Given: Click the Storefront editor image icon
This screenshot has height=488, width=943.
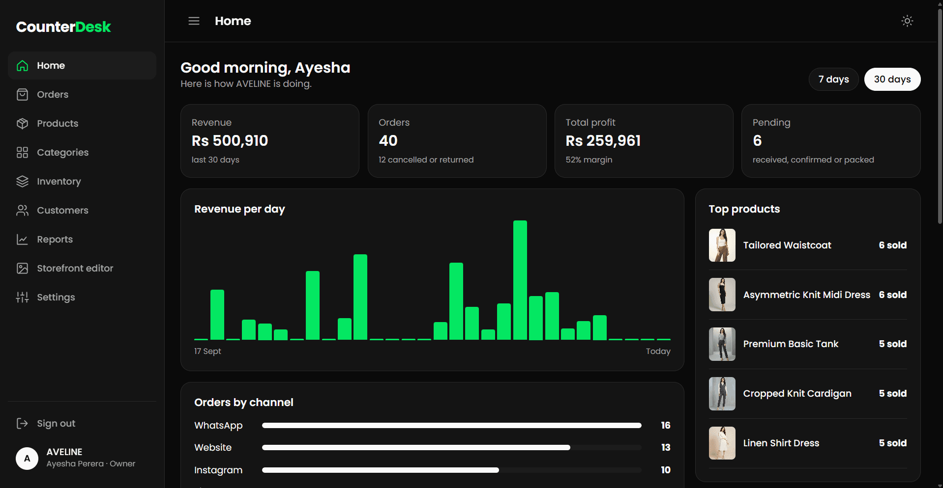Looking at the screenshot, I should 22,269.
